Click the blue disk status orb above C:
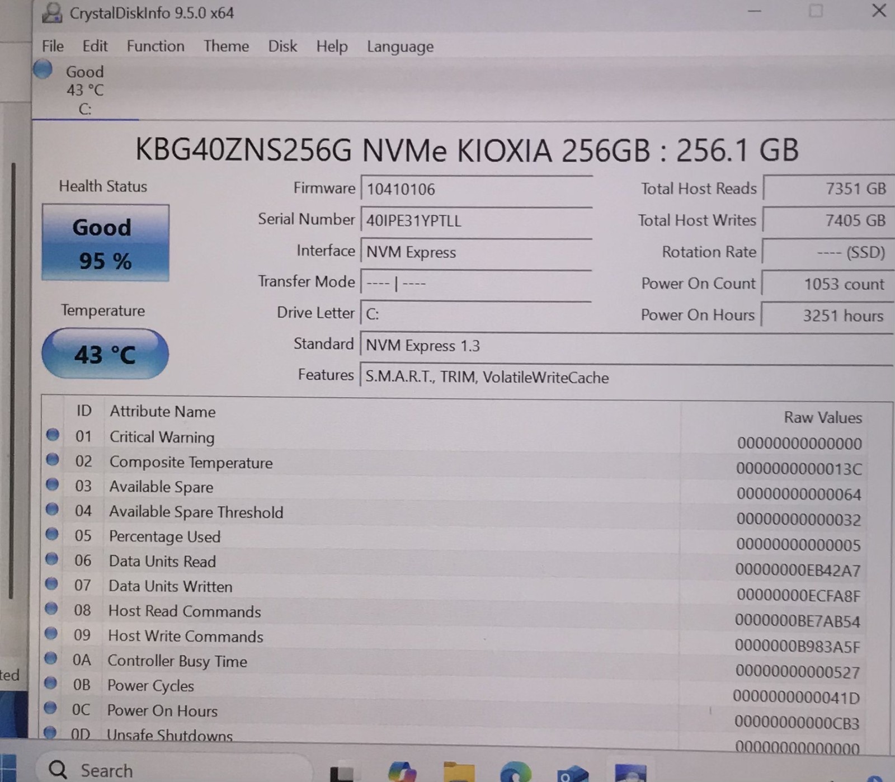Image resolution: width=895 pixels, height=782 pixels. pyautogui.click(x=43, y=70)
